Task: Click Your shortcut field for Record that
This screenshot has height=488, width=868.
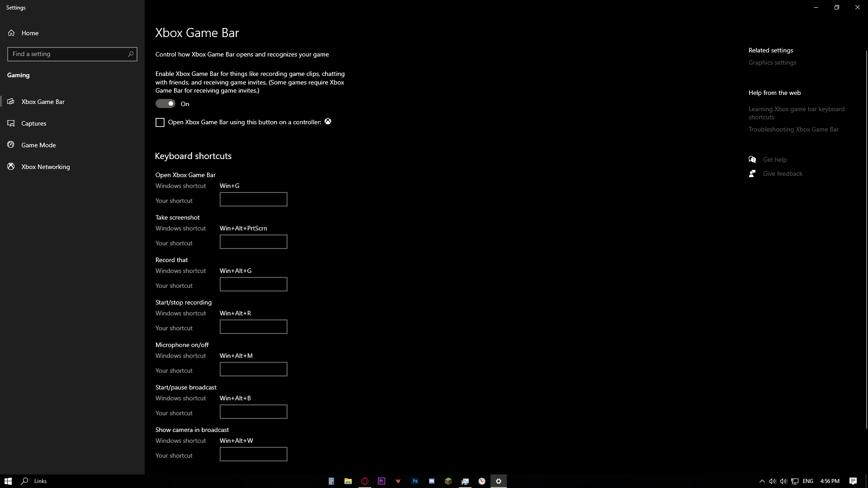Action: click(254, 284)
